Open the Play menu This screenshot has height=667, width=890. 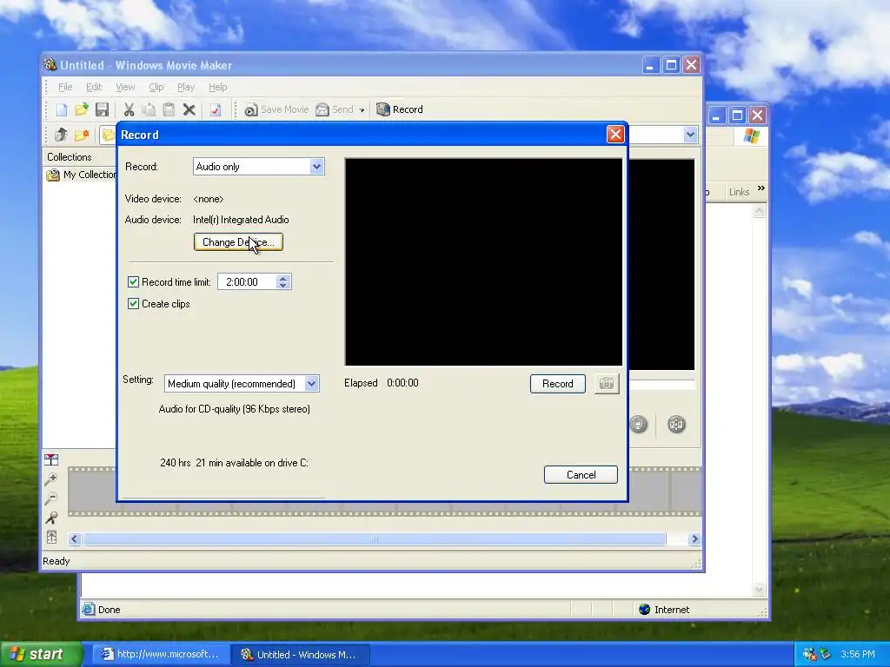186,88
